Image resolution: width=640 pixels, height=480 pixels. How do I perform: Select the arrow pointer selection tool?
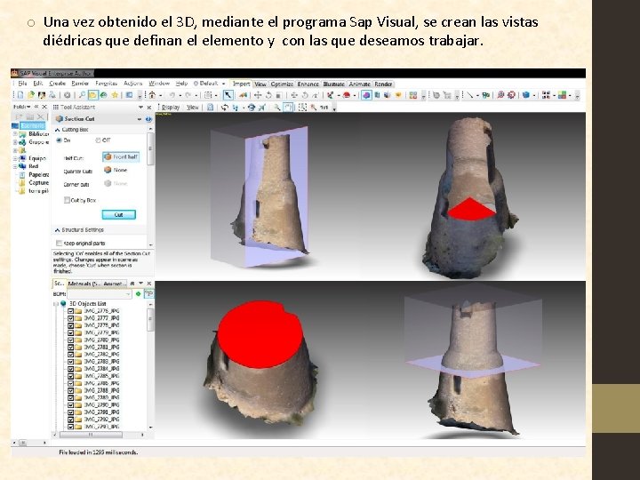point(228,95)
